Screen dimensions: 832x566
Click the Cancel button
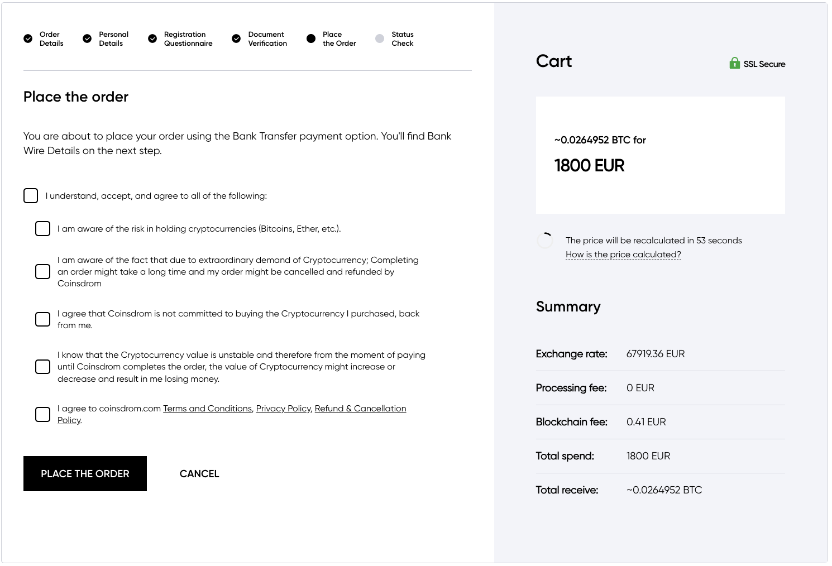(x=199, y=474)
